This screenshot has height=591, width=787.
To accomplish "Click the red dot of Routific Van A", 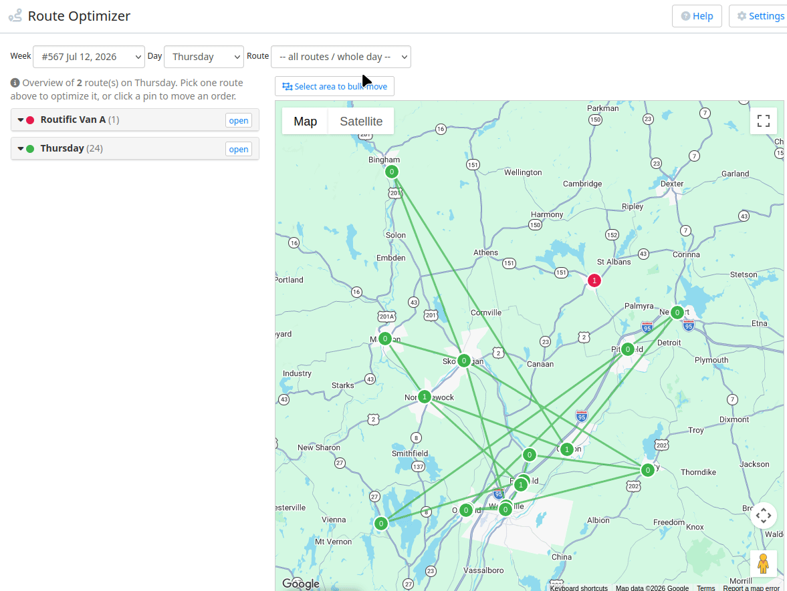I will pyautogui.click(x=30, y=120).
